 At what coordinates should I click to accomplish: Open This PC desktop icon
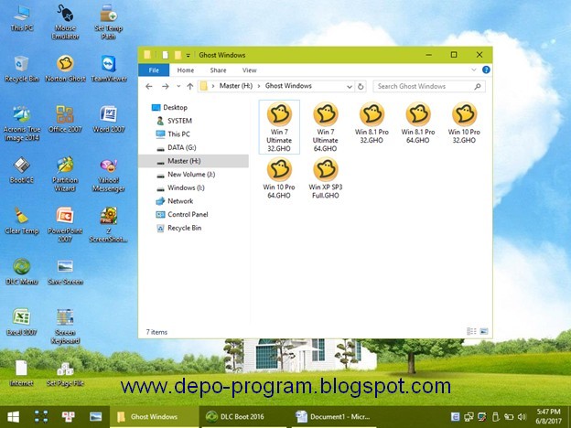[x=21, y=18]
